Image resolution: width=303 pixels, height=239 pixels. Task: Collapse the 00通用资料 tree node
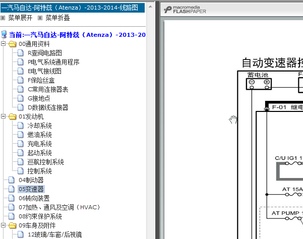coord(3,44)
